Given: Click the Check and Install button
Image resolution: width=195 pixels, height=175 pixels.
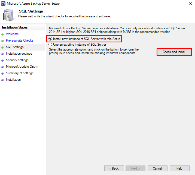Looking at the screenshot, I should [x=174, y=52].
